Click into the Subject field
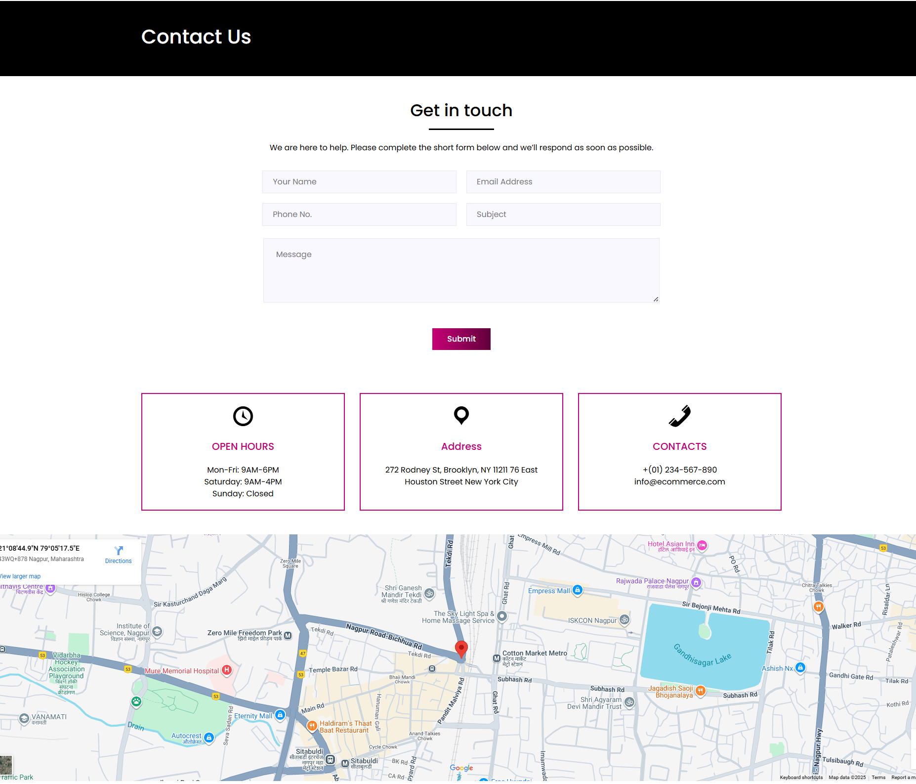This screenshot has height=784, width=916. 563,215
